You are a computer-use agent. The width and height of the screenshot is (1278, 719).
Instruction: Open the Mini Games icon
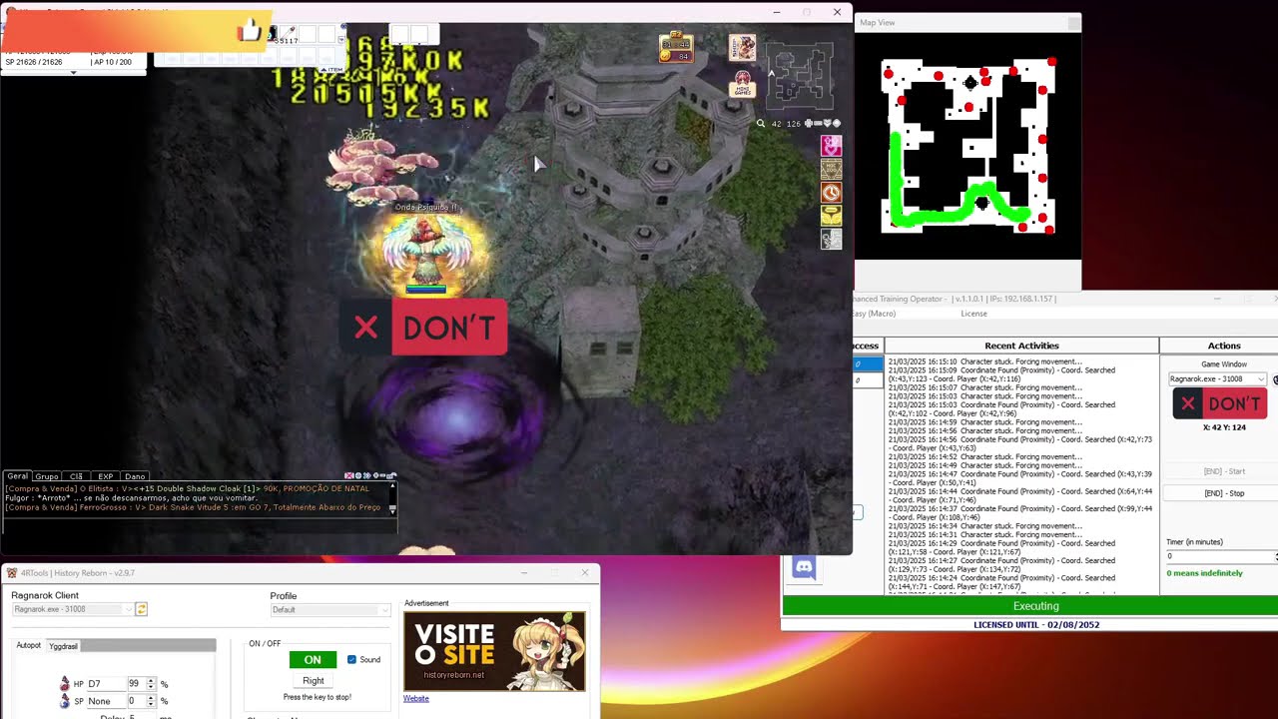742,84
